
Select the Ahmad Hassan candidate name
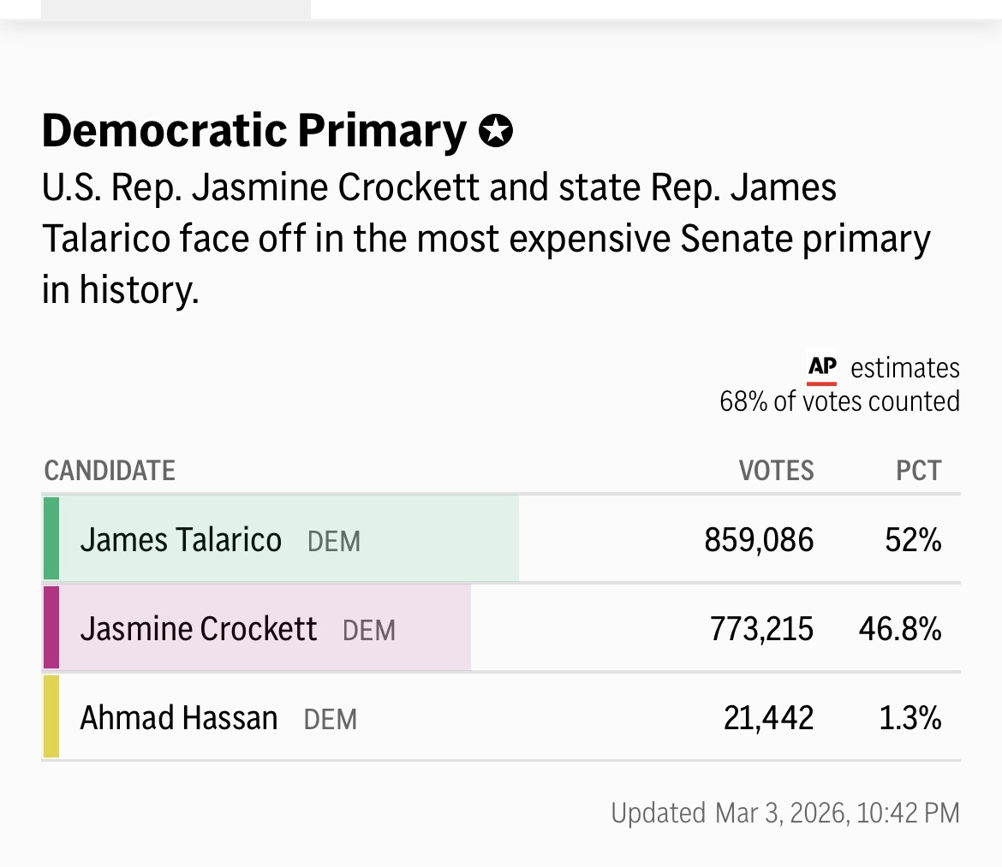[179, 717]
